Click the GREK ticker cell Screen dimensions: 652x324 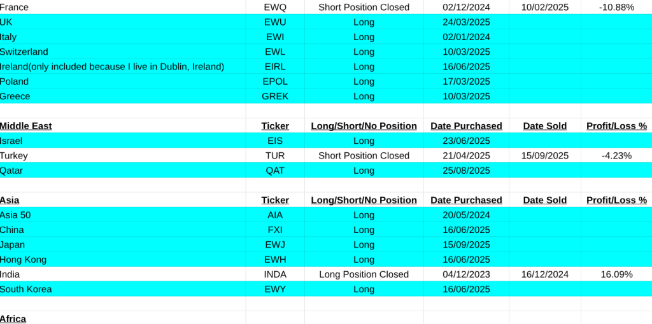pyautogui.click(x=275, y=96)
